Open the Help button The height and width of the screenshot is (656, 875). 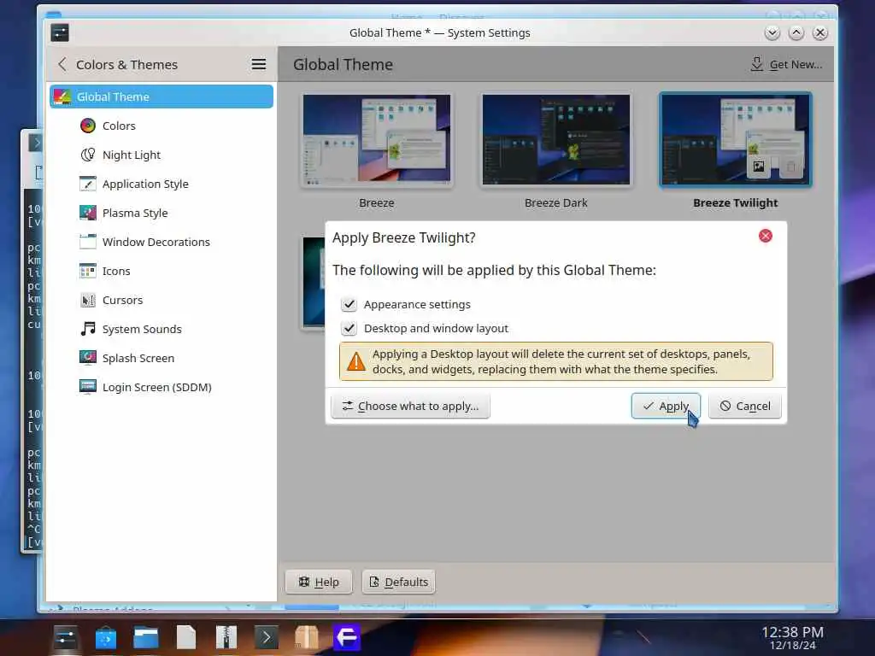(319, 582)
